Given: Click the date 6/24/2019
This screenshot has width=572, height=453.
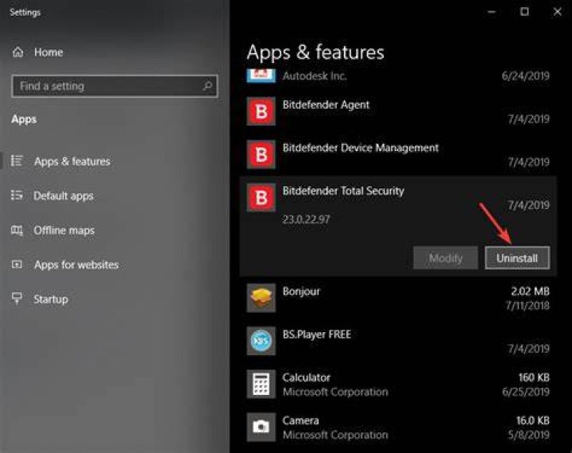Looking at the screenshot, I should coord(526,76).
